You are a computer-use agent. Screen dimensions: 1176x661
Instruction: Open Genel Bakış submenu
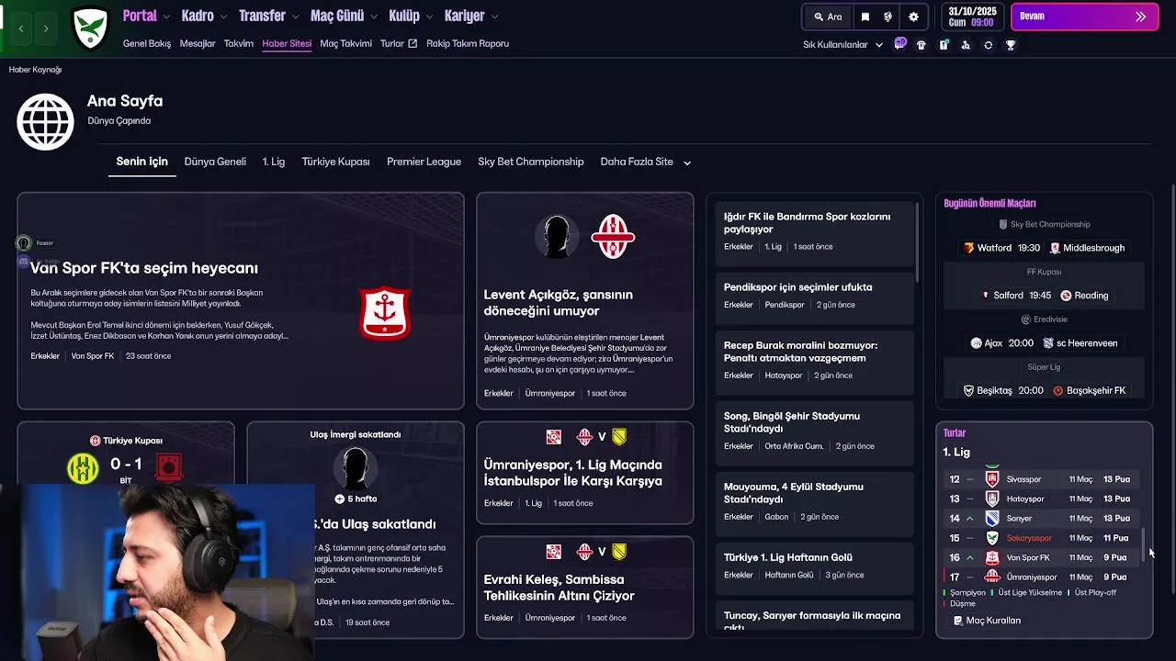pyautogui.click(x=147, y=43)
